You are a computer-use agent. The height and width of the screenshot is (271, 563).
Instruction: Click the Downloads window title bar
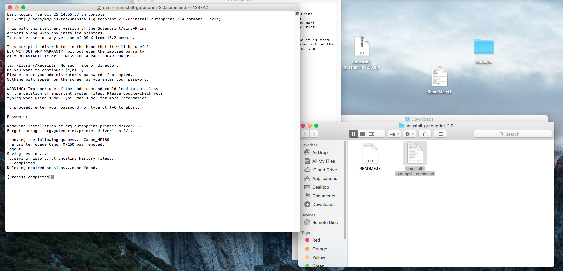[x=444, y=119]
